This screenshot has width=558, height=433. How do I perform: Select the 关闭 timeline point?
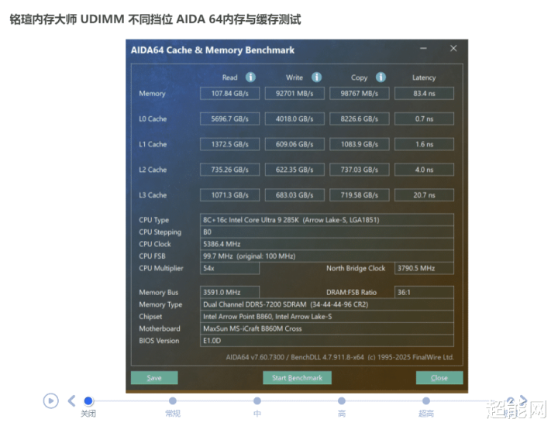[88, 401]
